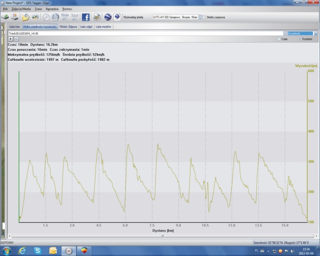Click the locr upload icon
The height and width of the screenshot is (256, 320).
point(75,17)
